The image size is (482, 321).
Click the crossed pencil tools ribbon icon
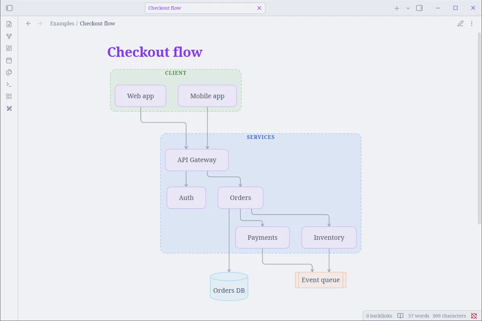click(x=9, y=108)
